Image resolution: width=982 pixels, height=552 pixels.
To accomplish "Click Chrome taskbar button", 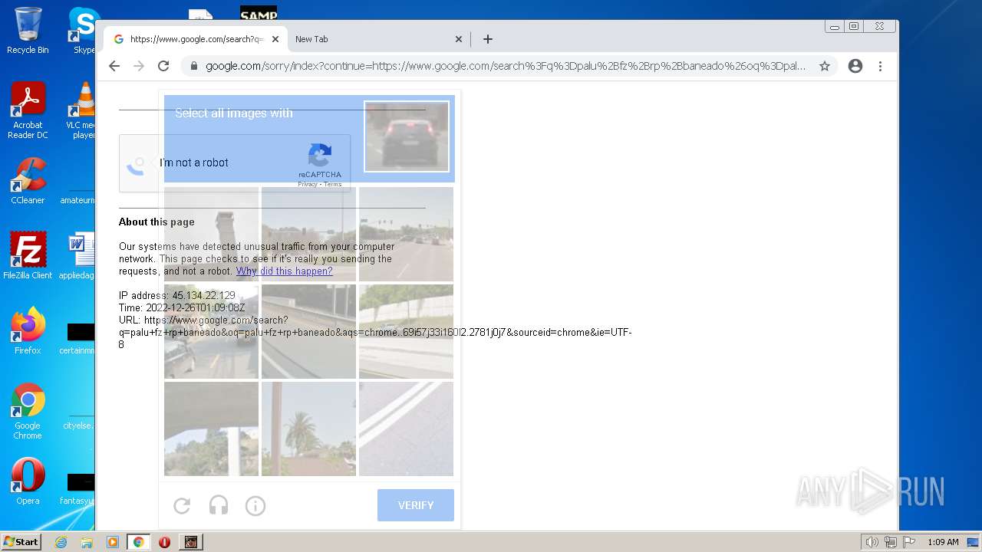I will click(x=139, y=542).
